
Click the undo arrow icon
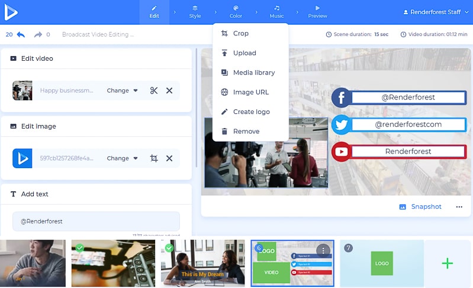coord(21,35)
